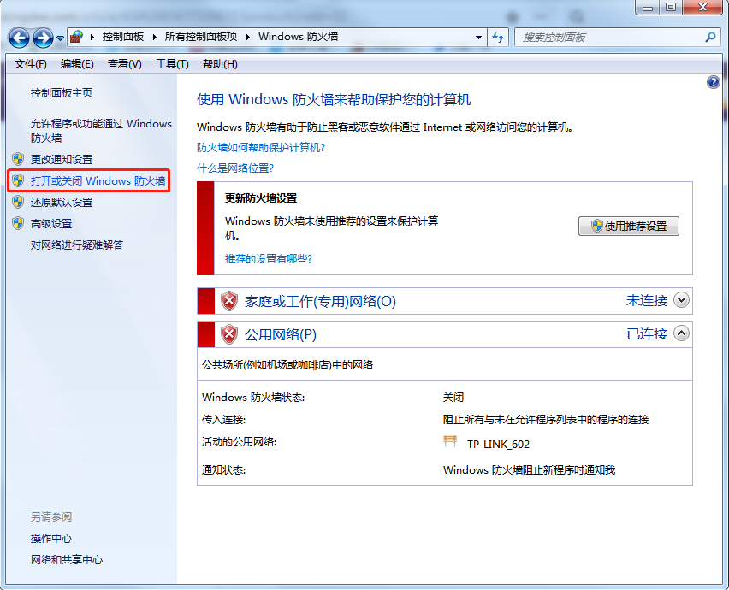The width and height of the screenshot is (729, 590).
Task: Open 网络和共享中心 link
Action: point(67,560)
